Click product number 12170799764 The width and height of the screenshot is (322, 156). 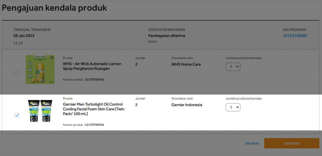(94, 125)
